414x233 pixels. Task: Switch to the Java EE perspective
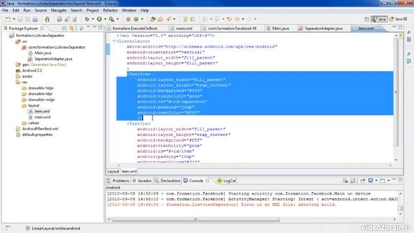click(398, 19)
